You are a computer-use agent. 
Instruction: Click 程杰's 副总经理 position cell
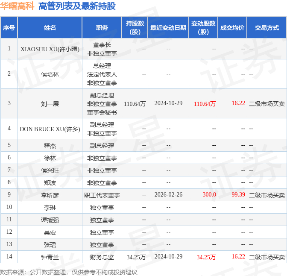point(102,146)
